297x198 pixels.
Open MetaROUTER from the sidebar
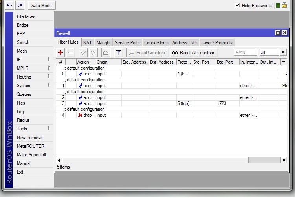click(x=33, y=146)
